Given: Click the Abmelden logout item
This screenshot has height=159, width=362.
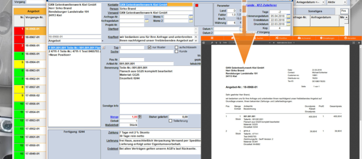Looking at the screenshot, I should tap(350, 38).
